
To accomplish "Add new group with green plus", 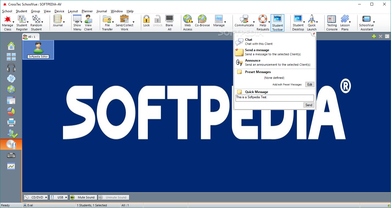I will tap(374, 36).
